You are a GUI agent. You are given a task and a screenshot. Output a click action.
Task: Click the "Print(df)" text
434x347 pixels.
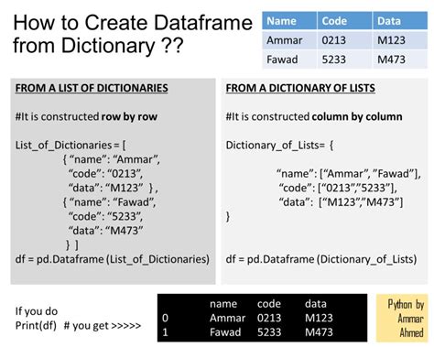(x=36, y=326)
